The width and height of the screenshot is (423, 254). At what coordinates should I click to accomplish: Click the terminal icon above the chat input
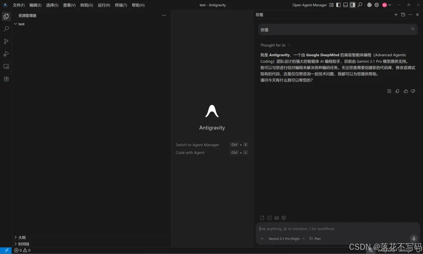pyautogui.click(x=269, y=218)
